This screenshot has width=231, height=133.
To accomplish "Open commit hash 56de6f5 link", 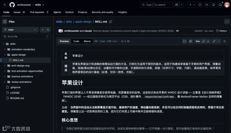I will pyautogui.click(x=199, y=31).
